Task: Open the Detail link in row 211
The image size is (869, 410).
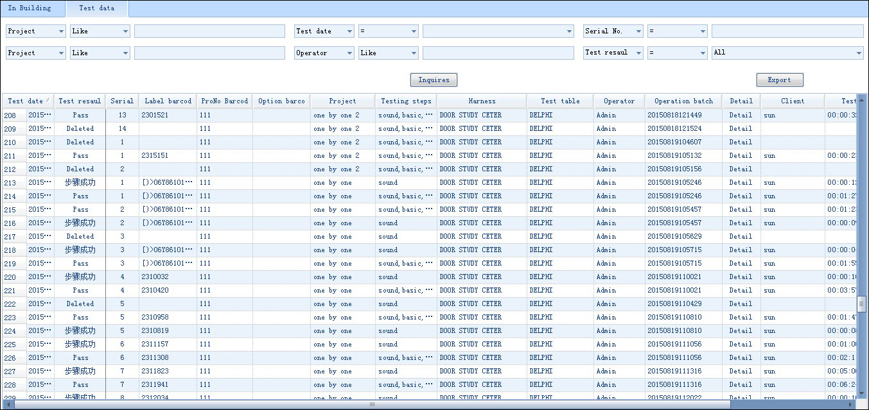Action: point(741,156)
